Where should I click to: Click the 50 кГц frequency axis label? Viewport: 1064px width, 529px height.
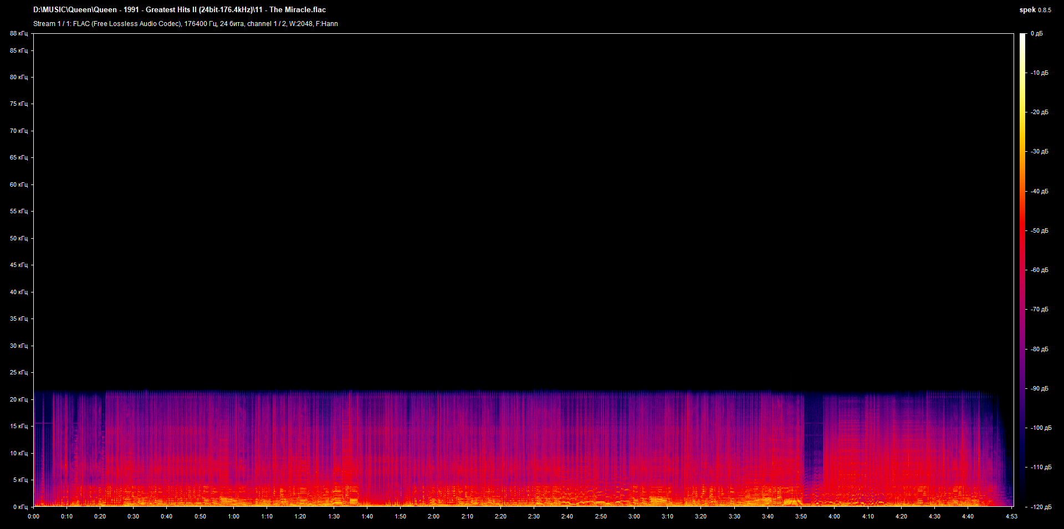pyautogui.click(x=19, y=238)
